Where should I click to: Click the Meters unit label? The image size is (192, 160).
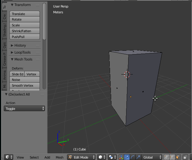[x=58, y=12]
